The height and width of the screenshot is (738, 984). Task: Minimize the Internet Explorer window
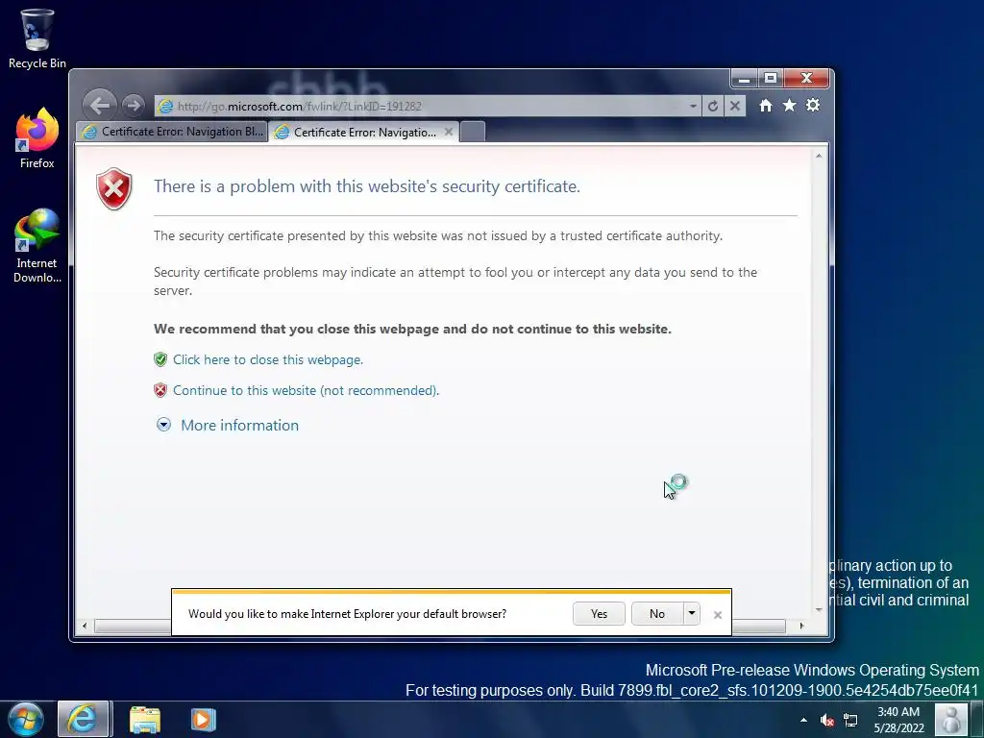point(745,79)
